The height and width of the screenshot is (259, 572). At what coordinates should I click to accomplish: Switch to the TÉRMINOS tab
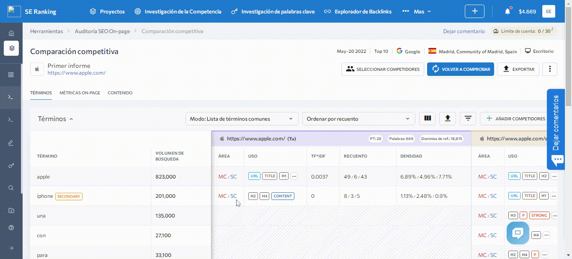(41, 93)
